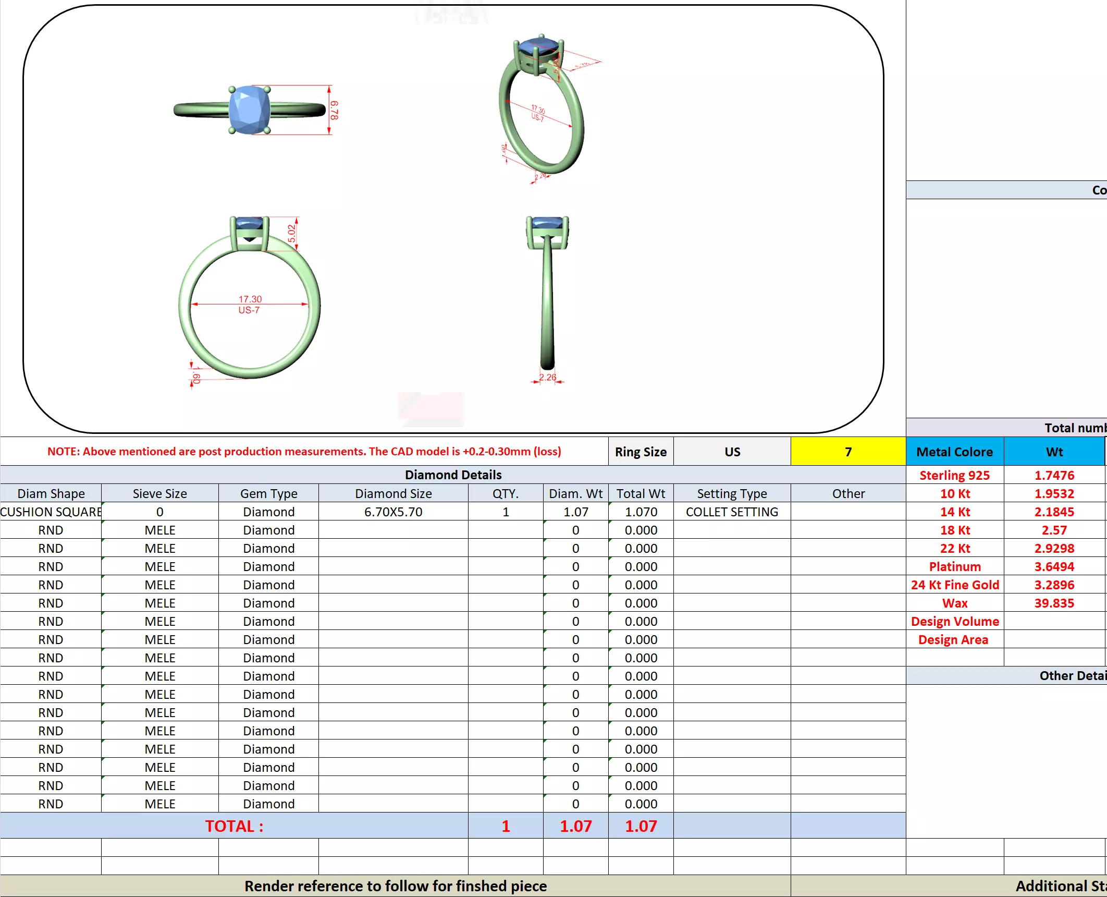This screenshot has height=897, width=1107.
Task: Click the Platinum metal label cell
Action: [954, 566]
